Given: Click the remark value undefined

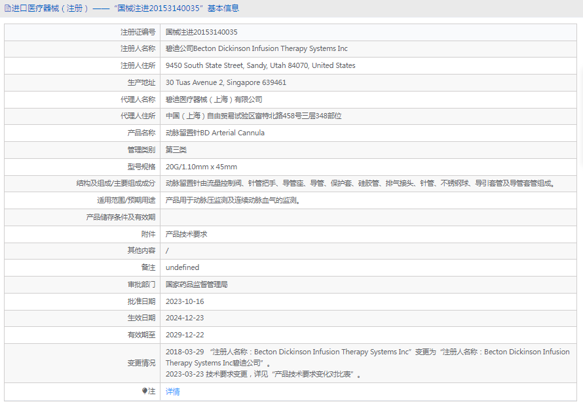Looking at the screenshot, I should click(182, 267).
